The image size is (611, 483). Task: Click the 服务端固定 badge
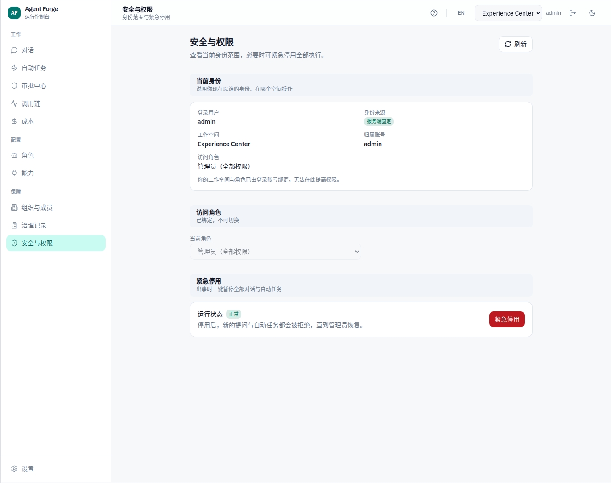379,121
